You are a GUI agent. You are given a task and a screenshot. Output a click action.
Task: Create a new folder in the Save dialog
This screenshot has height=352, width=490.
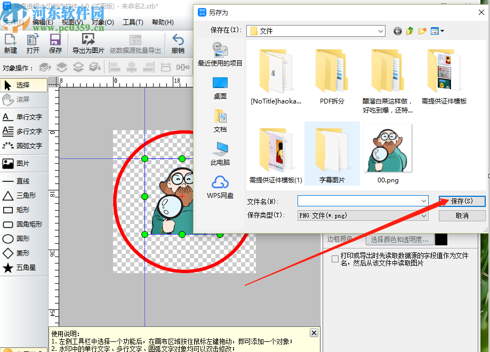point(422,31)
